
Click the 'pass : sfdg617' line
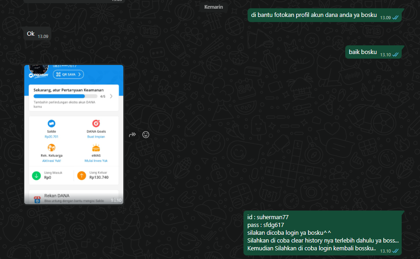point(265,225)
